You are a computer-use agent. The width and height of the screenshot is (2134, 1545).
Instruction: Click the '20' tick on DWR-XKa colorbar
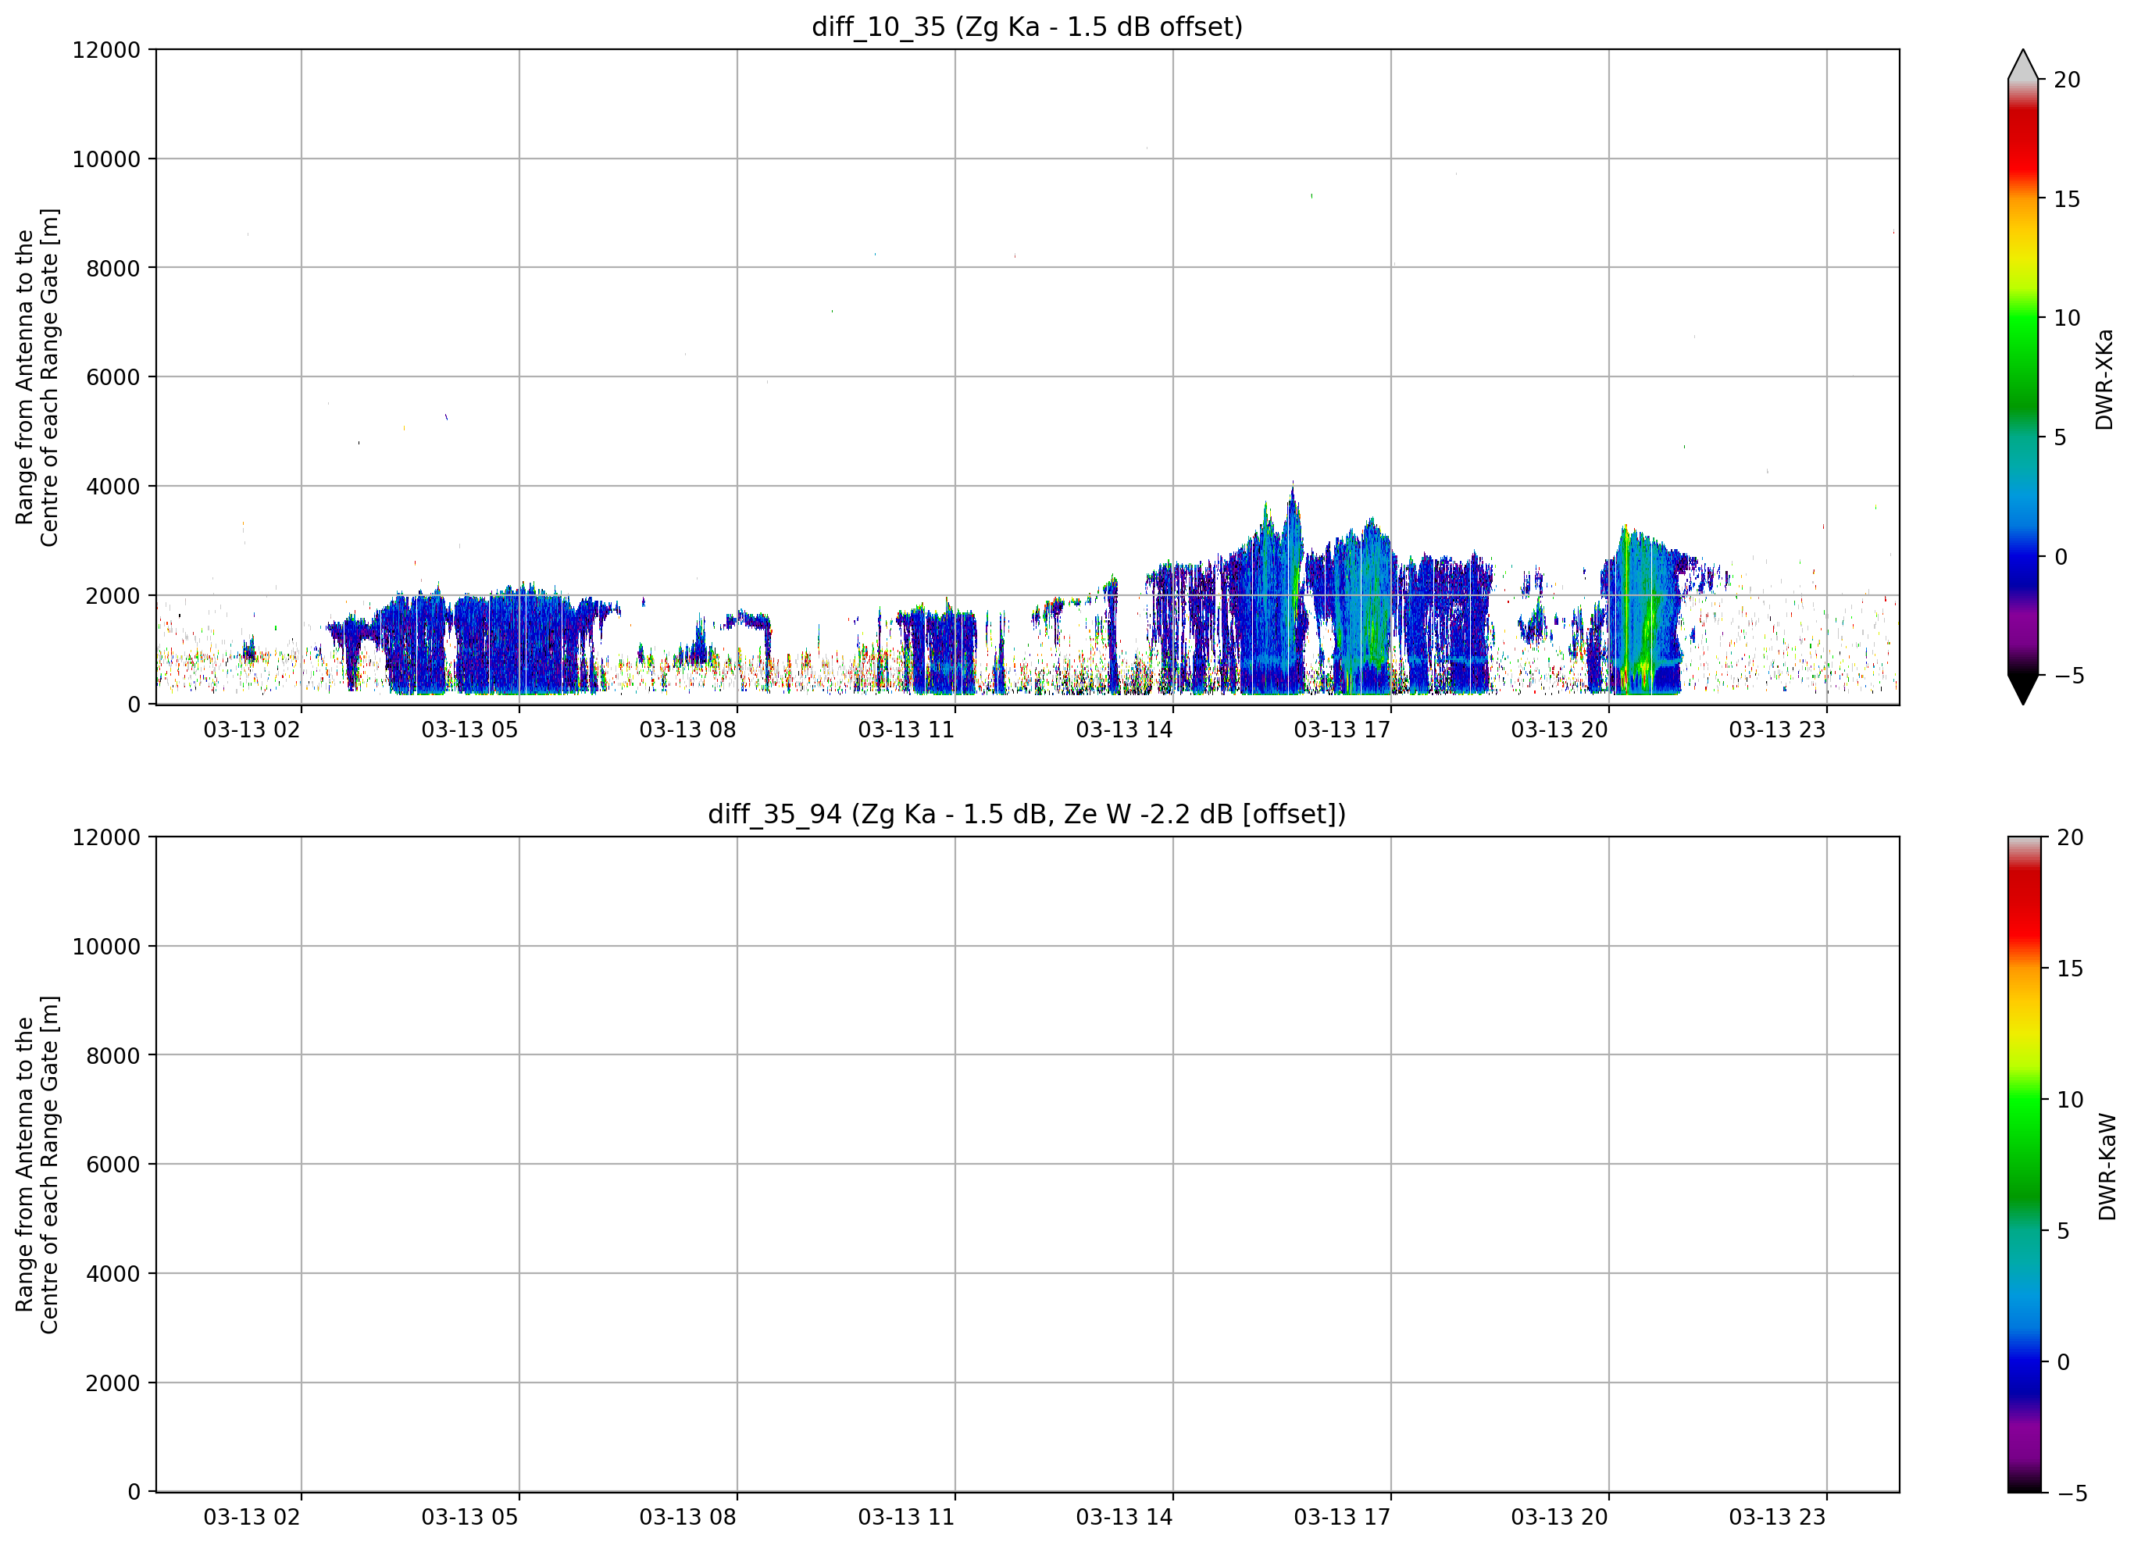2066,80
